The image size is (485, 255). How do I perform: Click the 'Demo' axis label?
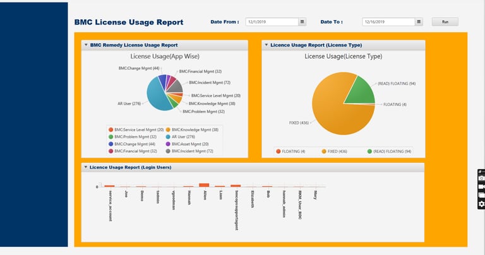[141, 196]
